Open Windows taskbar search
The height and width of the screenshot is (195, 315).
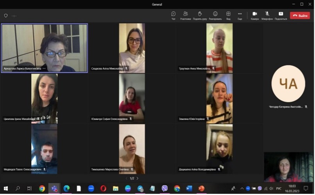pos(18,188)
